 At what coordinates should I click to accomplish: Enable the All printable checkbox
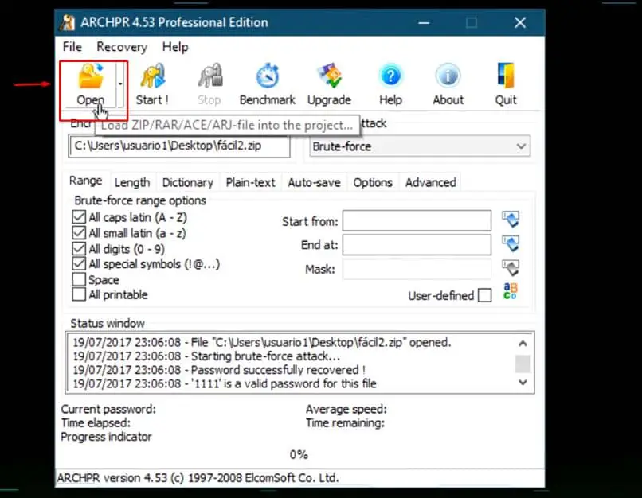click(x=79, y=294)
